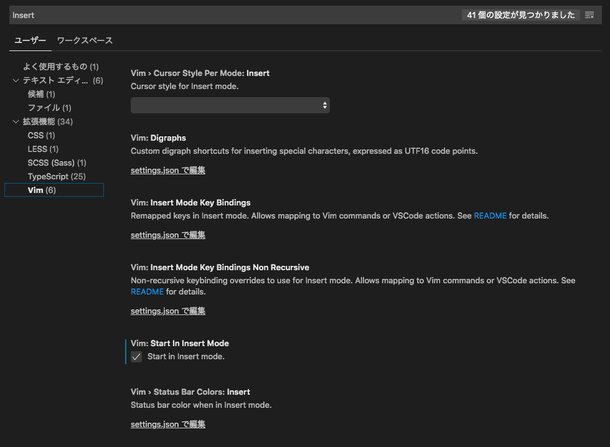Select 候補 (1) in the tree
610x447 pixels.
point(42,94)
